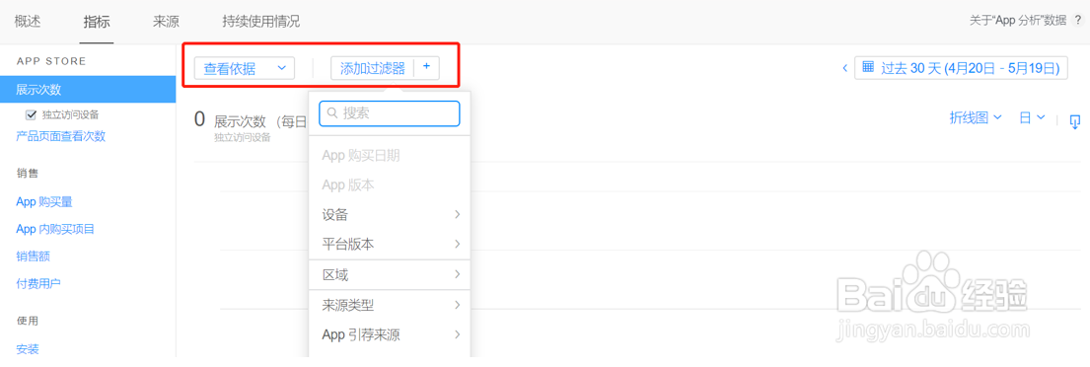Image resolution: width=1090 pixels, height=367 pixels.
Task: Open the 关于"App 分析"数据 link
Action: (1018, 21)
